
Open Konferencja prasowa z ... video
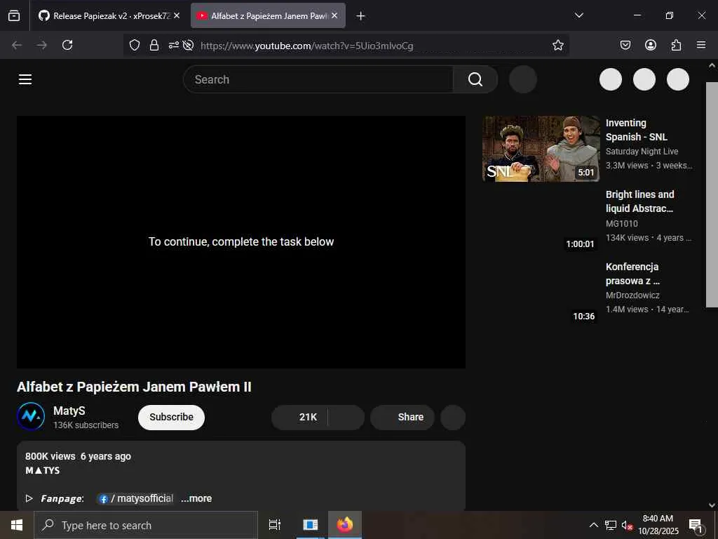[x=632, y=274]
